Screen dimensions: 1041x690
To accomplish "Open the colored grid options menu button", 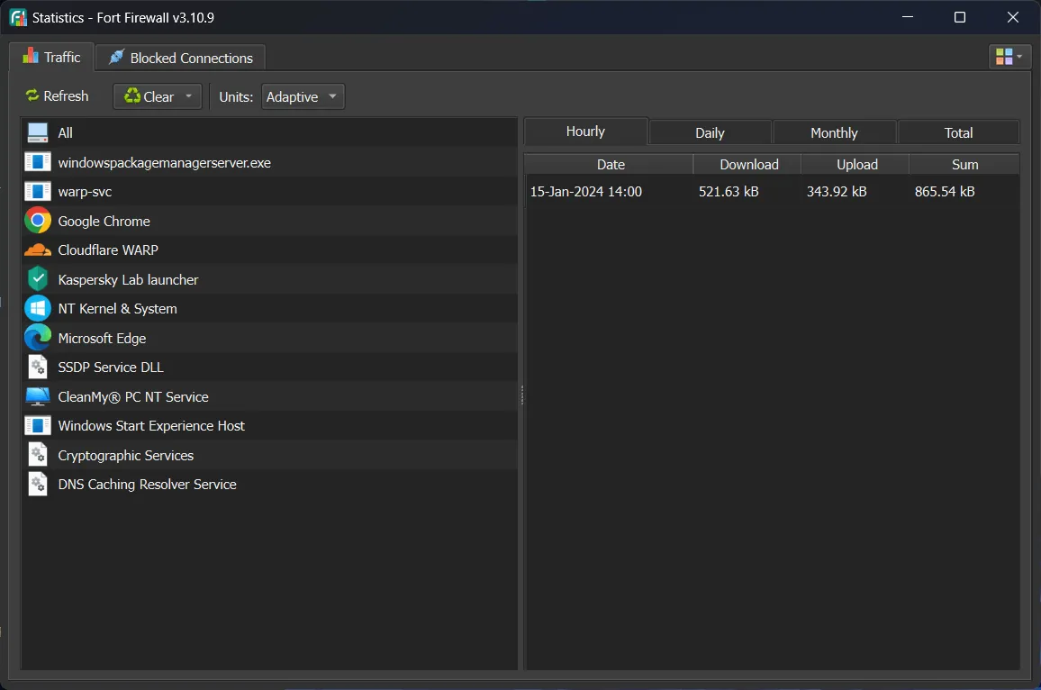I will pos(1009,57).
